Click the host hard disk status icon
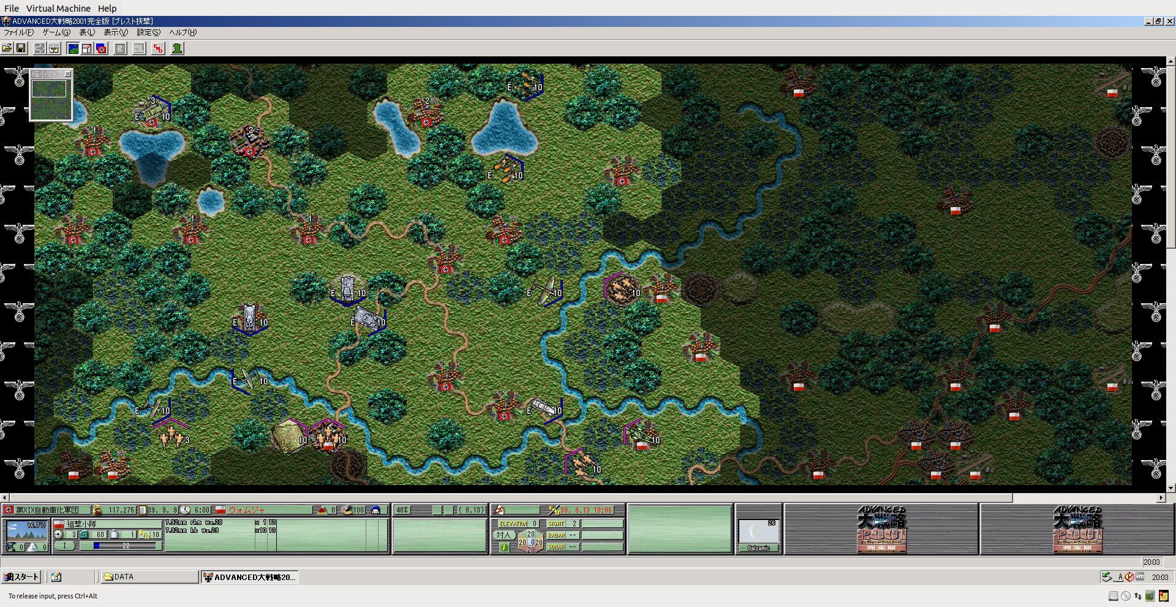The height and width of the screenshot is (607, 1176). pos(1114,596)
